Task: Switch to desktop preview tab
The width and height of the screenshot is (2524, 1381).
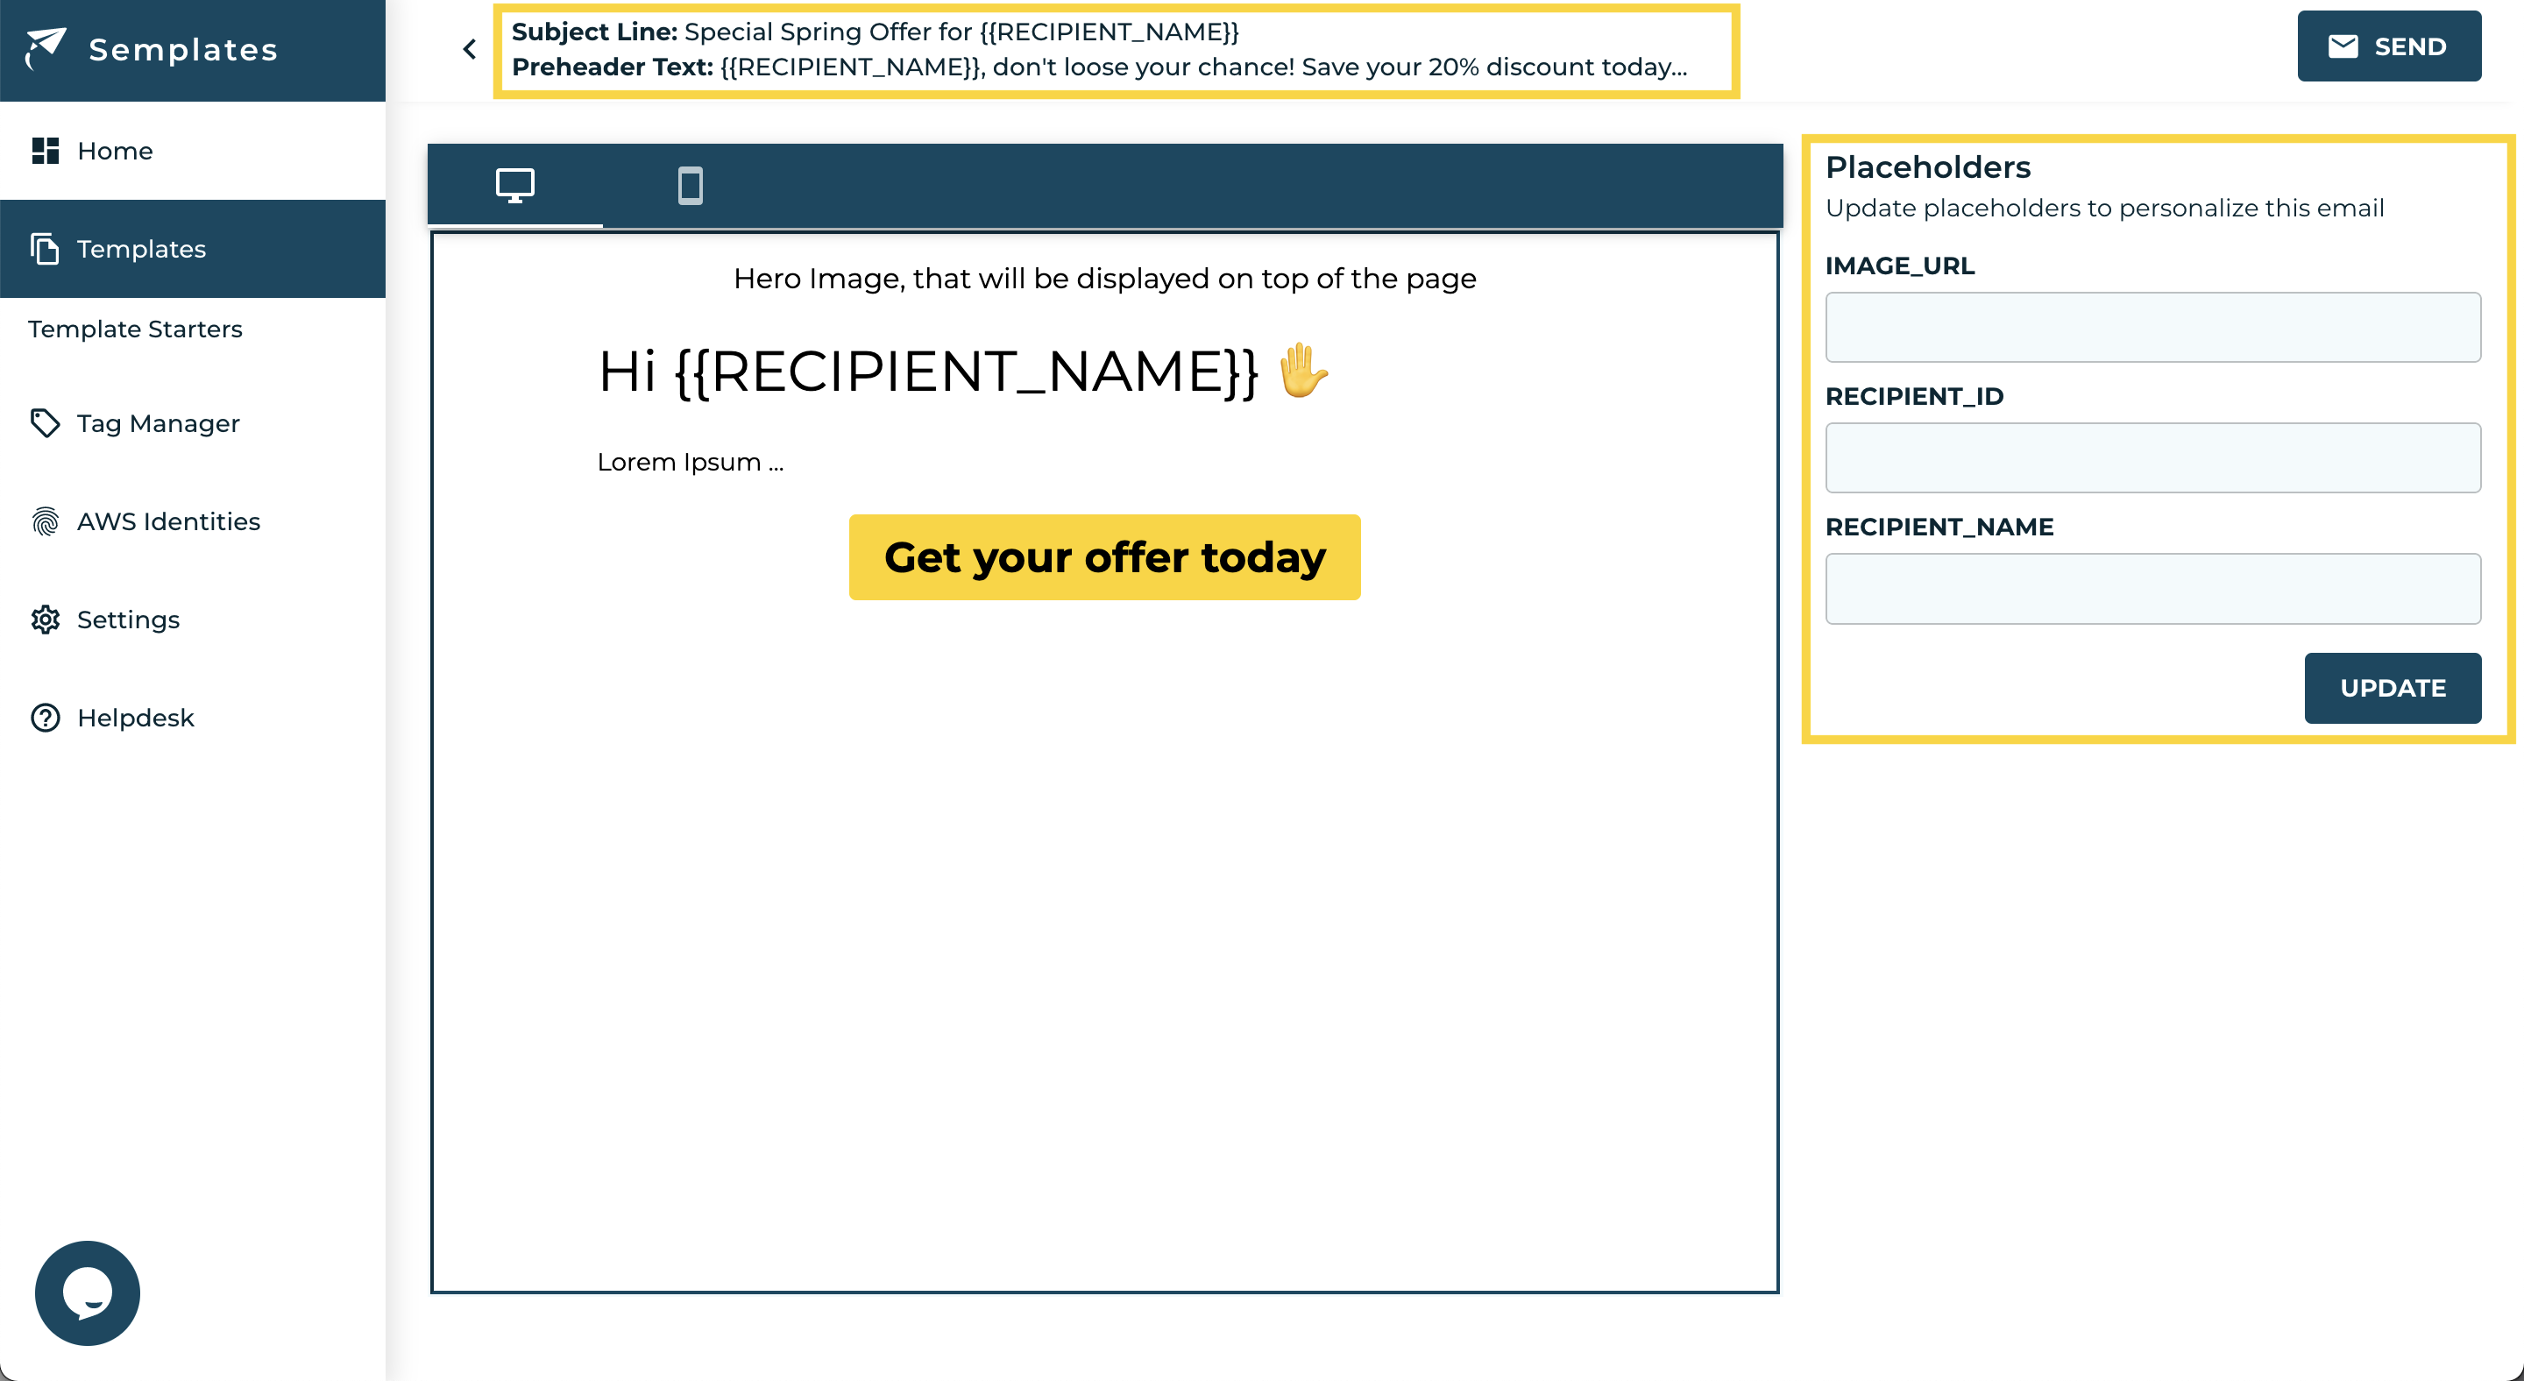Action: pyautogui.click(x=514, y=185)
